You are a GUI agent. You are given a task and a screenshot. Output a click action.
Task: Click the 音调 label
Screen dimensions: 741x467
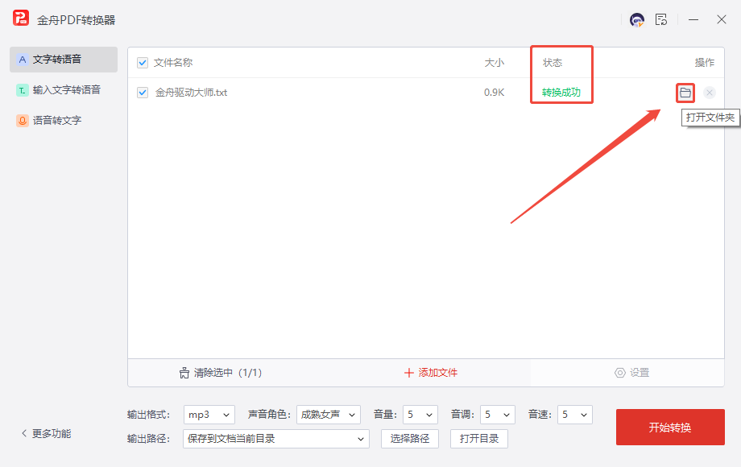[x=462, y=415]
